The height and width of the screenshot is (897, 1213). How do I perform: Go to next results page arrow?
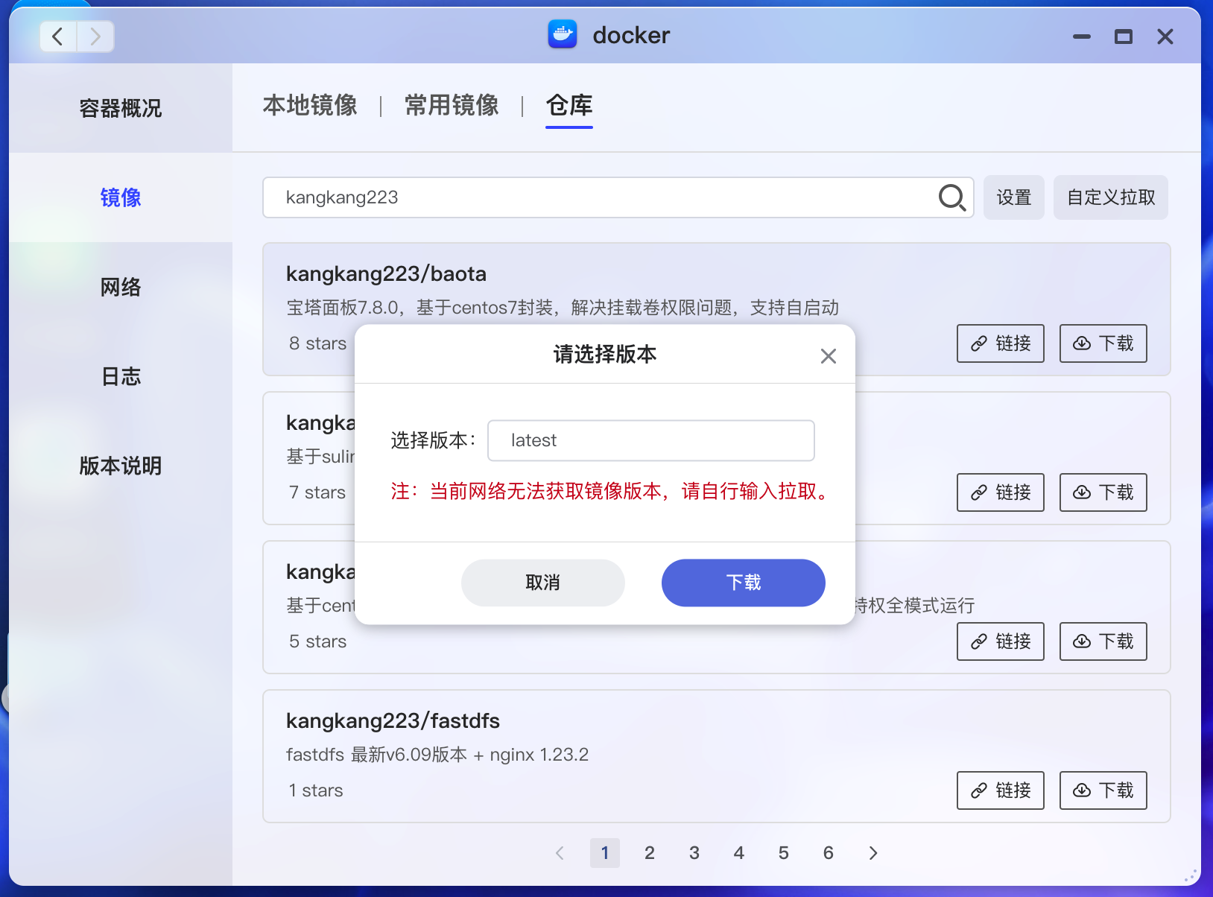[x=873, y=853]
